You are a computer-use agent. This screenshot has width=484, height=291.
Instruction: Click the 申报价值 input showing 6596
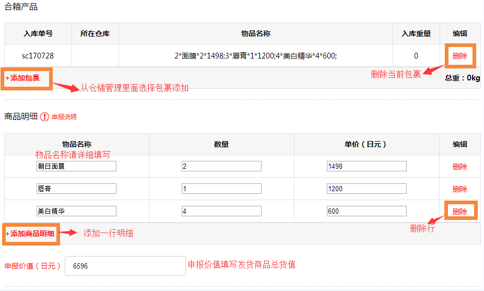tap(125, 266)
